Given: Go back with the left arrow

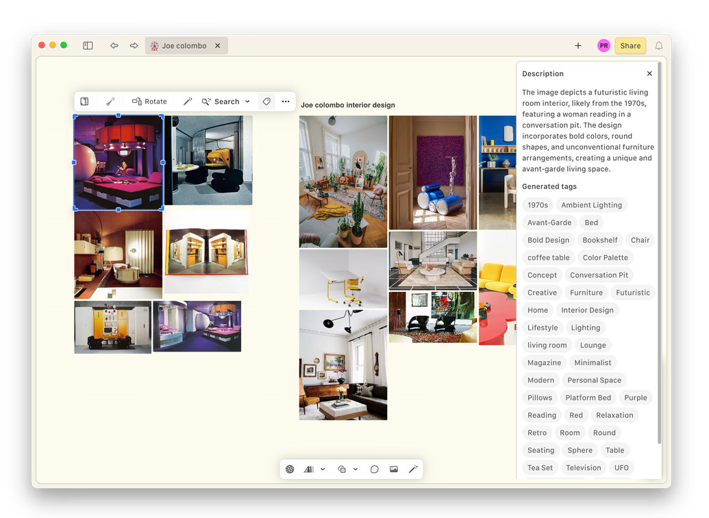Looking at the screenshot, I should [x=114, y=46].
